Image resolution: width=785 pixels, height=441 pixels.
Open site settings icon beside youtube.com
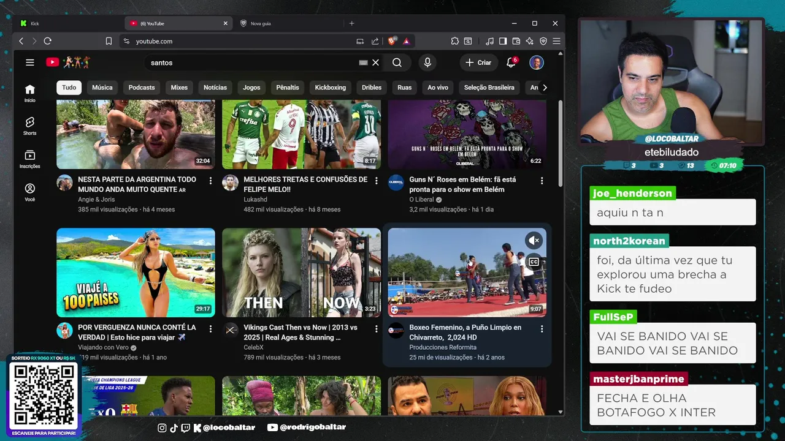126,41
